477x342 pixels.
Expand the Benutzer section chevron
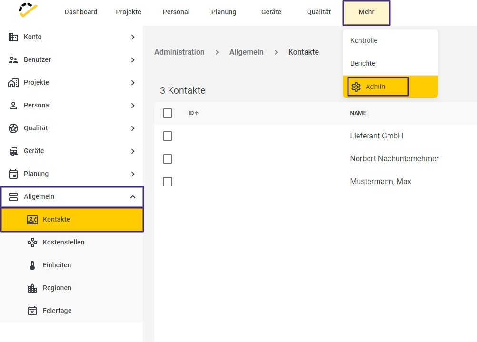point(133,60)
